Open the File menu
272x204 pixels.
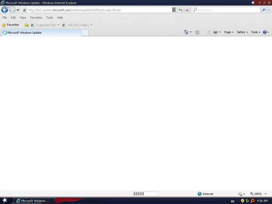coord(5,18)
